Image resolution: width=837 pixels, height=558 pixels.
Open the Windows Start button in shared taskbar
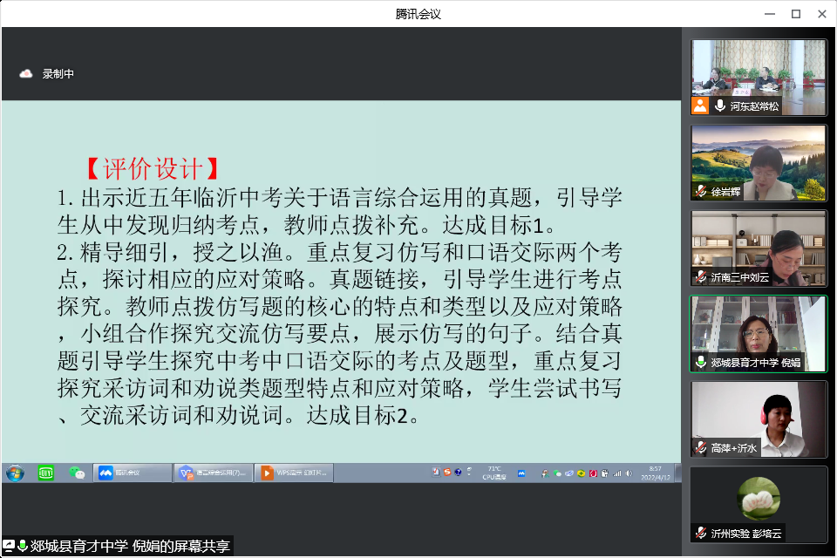coord(15,473)
